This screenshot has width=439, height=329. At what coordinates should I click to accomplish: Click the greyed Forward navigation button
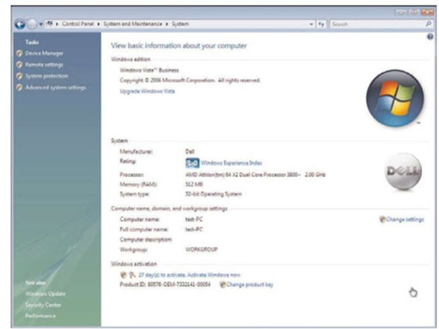click(32, 24)
